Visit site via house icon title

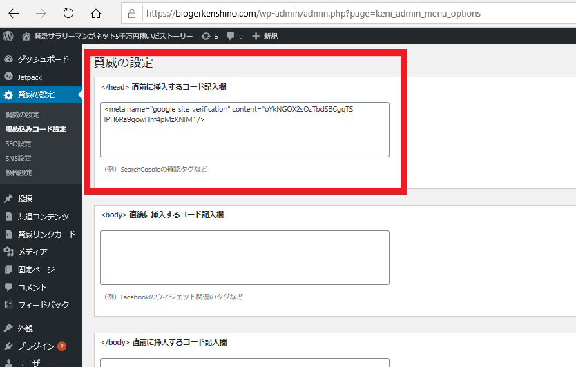pyautogui.click(x=108, y=36)
